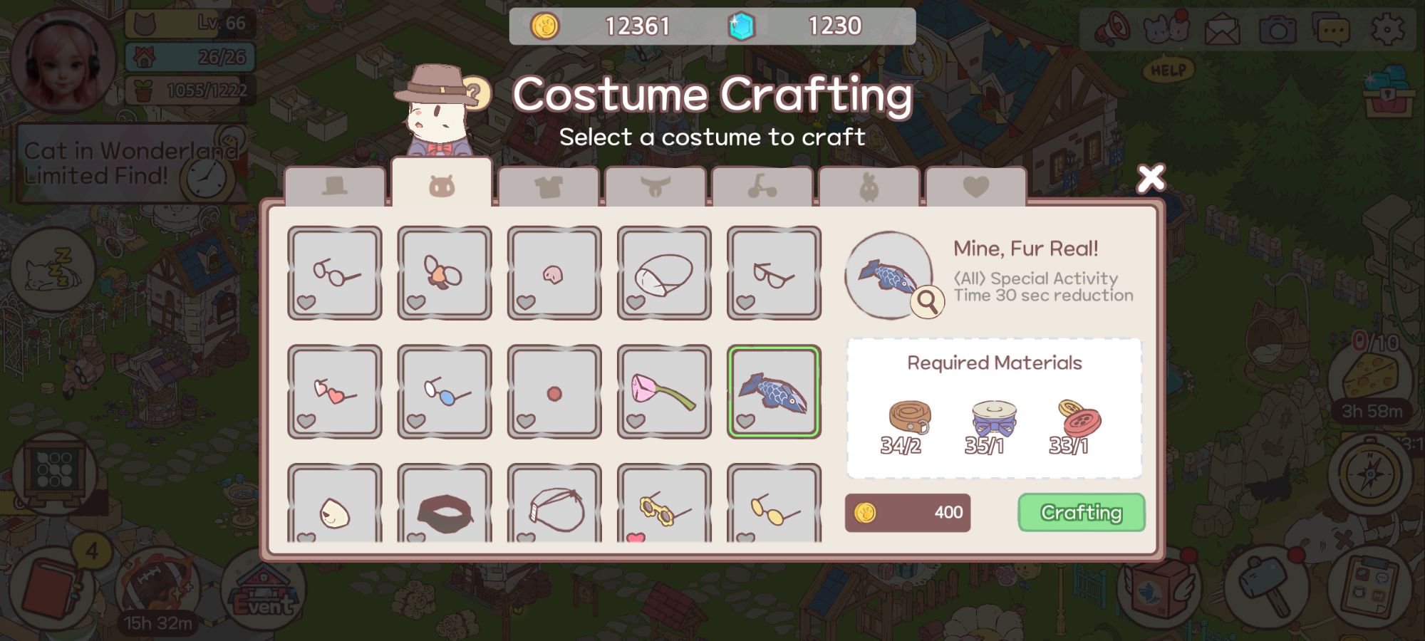Choose the red clown nose costume
Screen dimensions: 1425x641
click(554, 392)
